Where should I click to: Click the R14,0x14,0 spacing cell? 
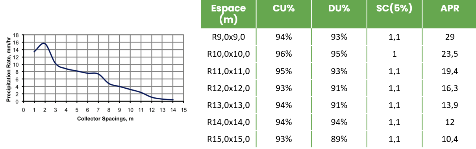pyautogui.click(x=228, y=122)
